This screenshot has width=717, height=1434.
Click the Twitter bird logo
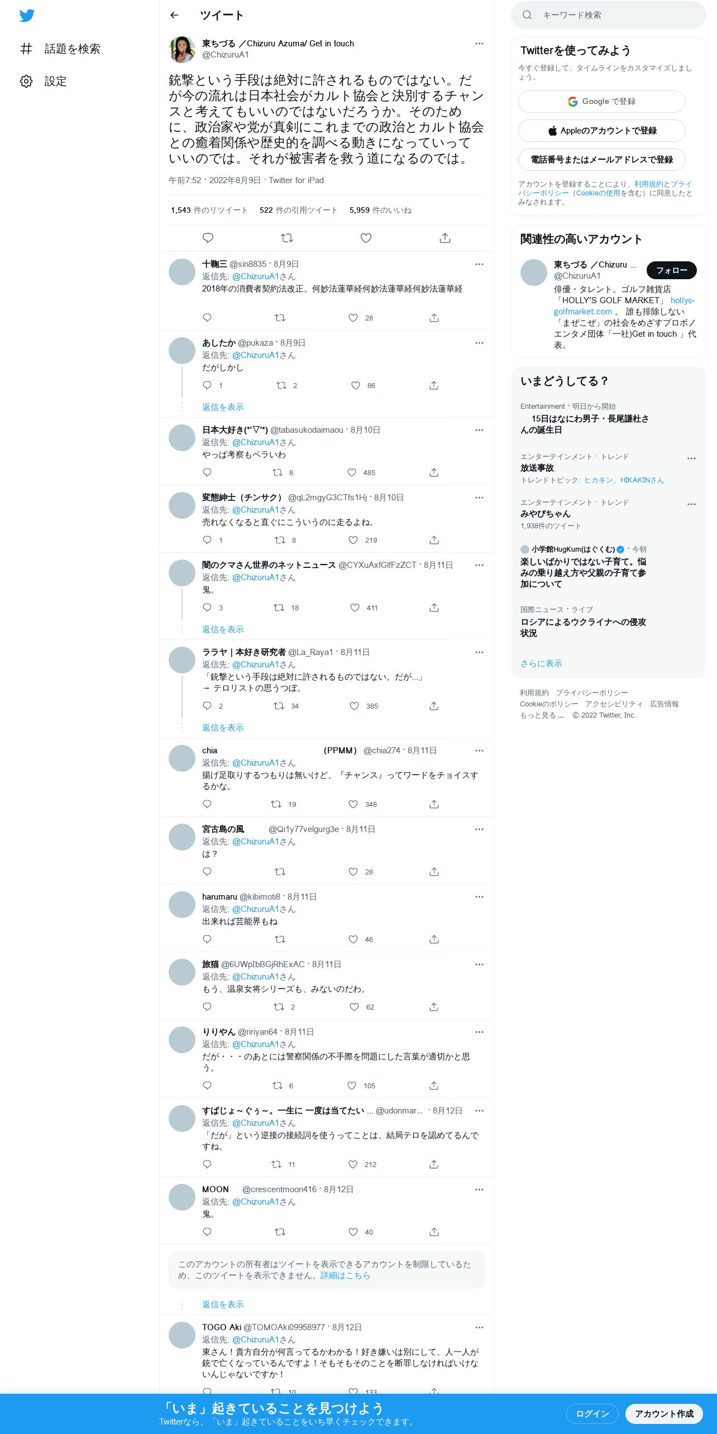(27, 16)
